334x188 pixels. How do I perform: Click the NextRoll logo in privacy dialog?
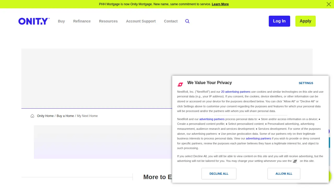[180, 84]
